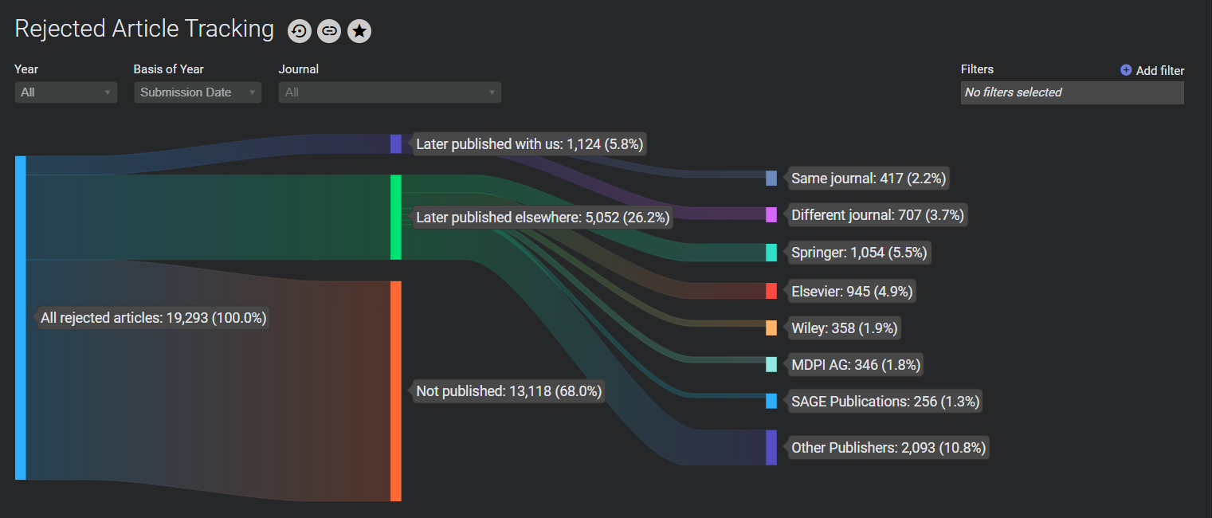Click the Filters field showing no filters selected

click(x=1071, y=92)
